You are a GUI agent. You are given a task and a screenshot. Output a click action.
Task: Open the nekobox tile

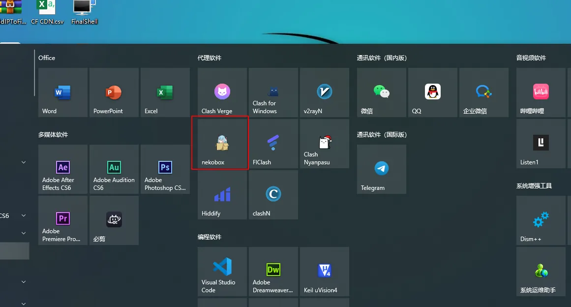[222, 144]
